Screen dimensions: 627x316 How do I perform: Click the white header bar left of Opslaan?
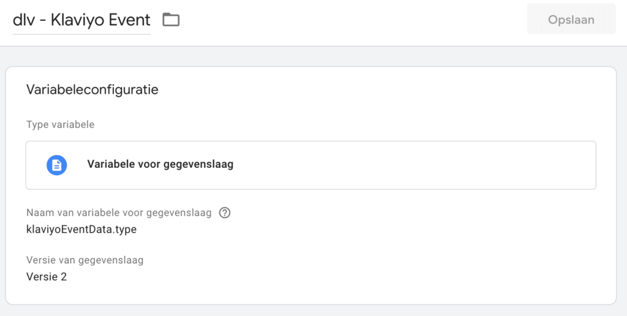tap(355, 20)
